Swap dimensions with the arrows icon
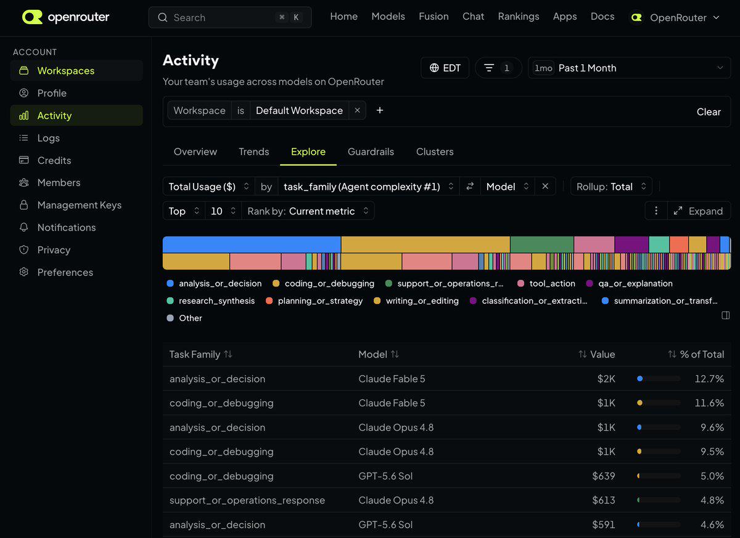Screen dimensions: 740x538 (x=469, y=186)
